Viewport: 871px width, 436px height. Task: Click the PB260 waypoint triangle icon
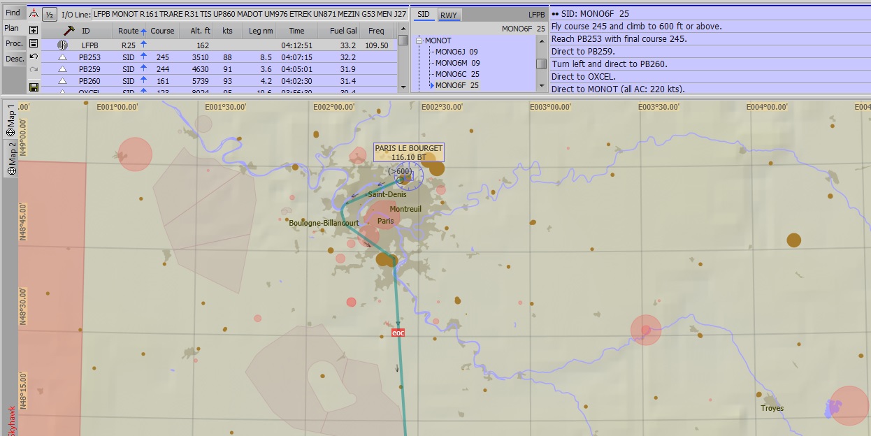pos(62,81)
